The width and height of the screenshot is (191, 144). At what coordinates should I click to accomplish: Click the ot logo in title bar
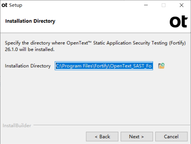[x=4, y=5]
